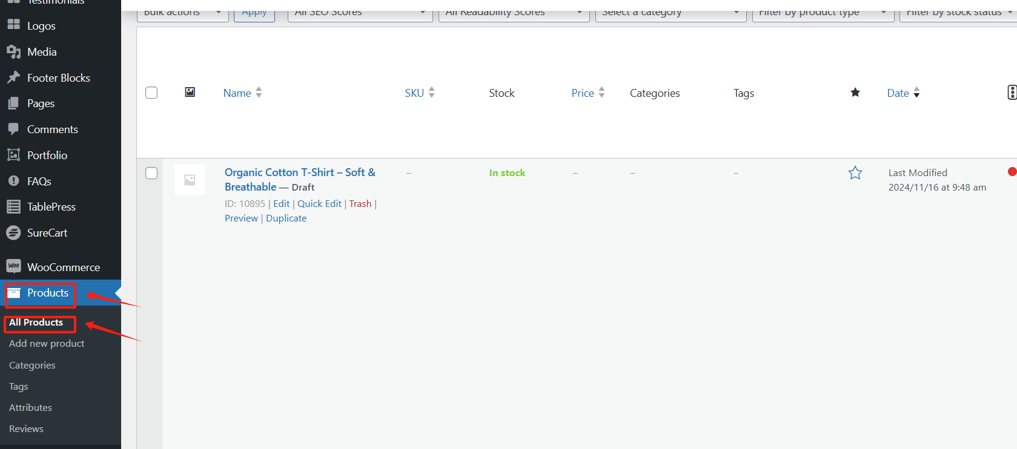This screenshot has width=1017, height=449.
Task: Open SureCart in the sidebar
Action: click(x=47, y=233)
